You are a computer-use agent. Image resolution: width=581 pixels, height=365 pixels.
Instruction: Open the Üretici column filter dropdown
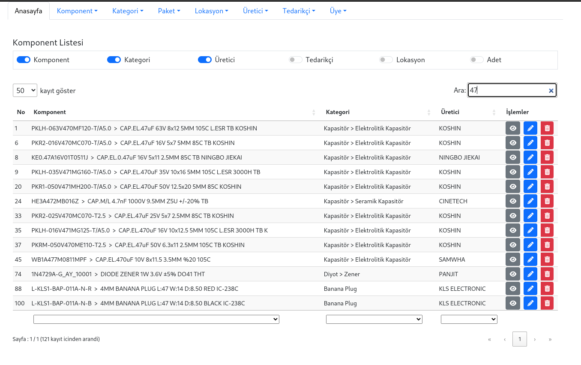pos(469,319)
